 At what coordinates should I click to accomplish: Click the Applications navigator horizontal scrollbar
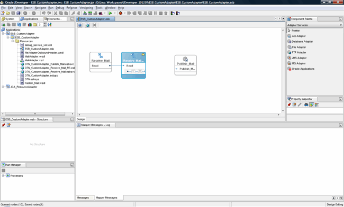pyautogui.click(x=35, y=114)
